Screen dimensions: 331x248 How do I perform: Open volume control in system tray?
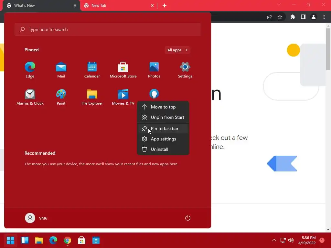(291, 240)
